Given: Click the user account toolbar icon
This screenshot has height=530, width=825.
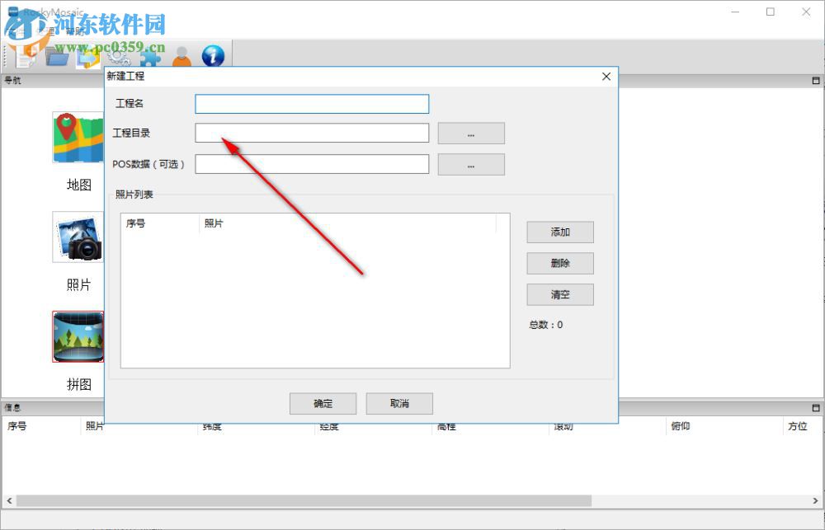Looking at the screenshot, I should (x=181, y=56).
